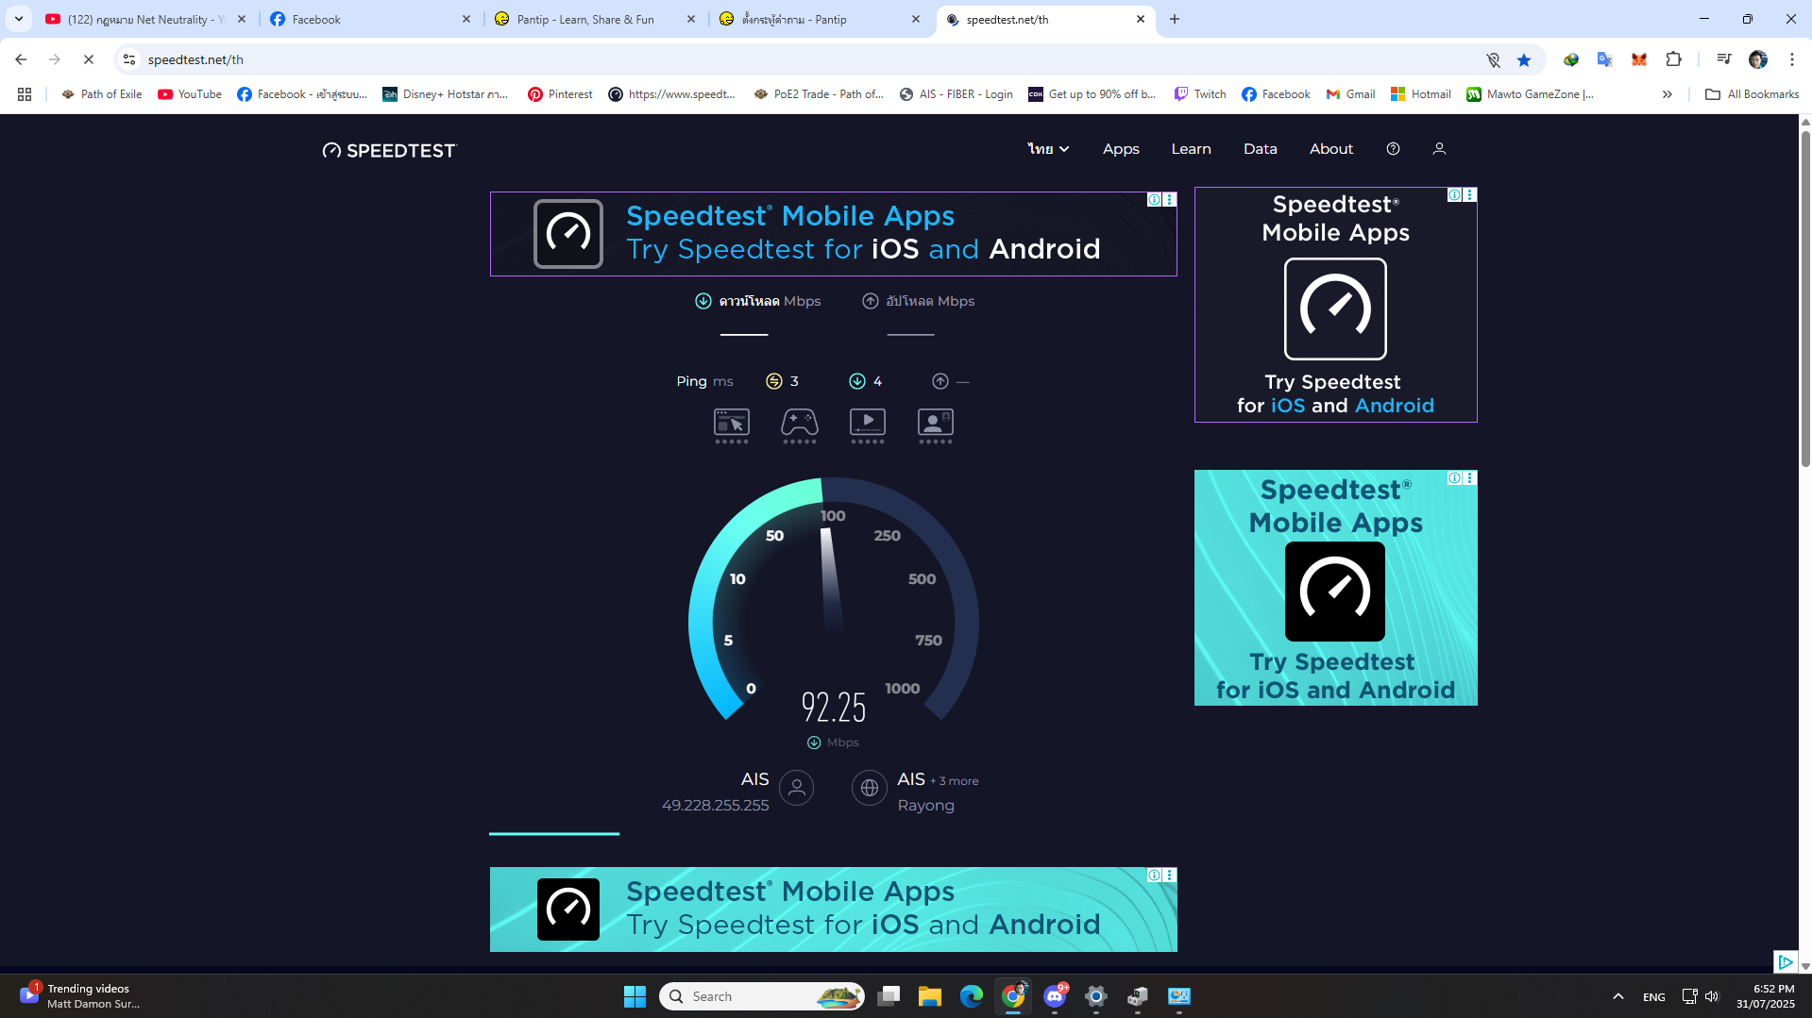
Task: Click the download latency icon
Action: click(x=857, y=381)
